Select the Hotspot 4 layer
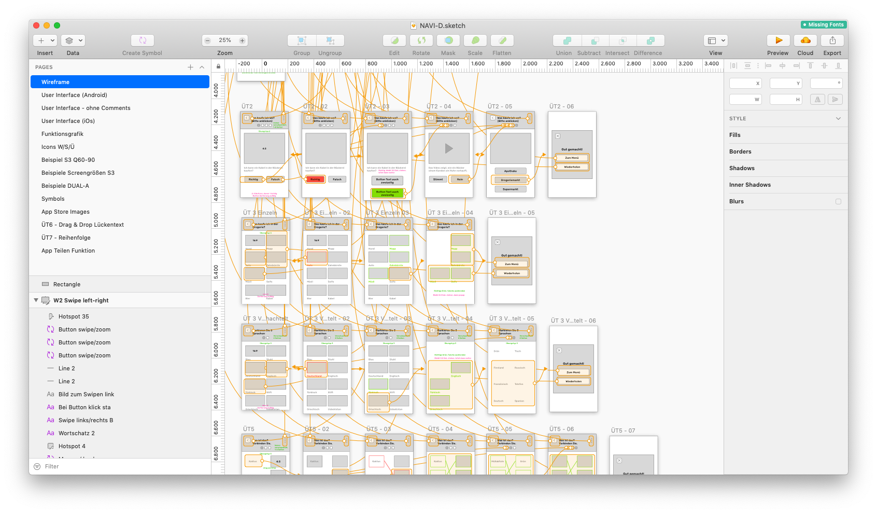Screen dimensions: 877x513 [x=120, y=446]
